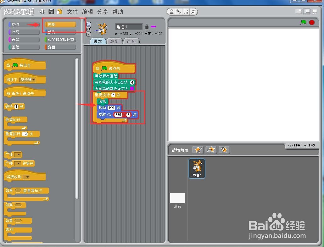The height and width of the screenshot is (247, 324).
Task: Select the delete scissors tool
Action: (x=179, y=12)
